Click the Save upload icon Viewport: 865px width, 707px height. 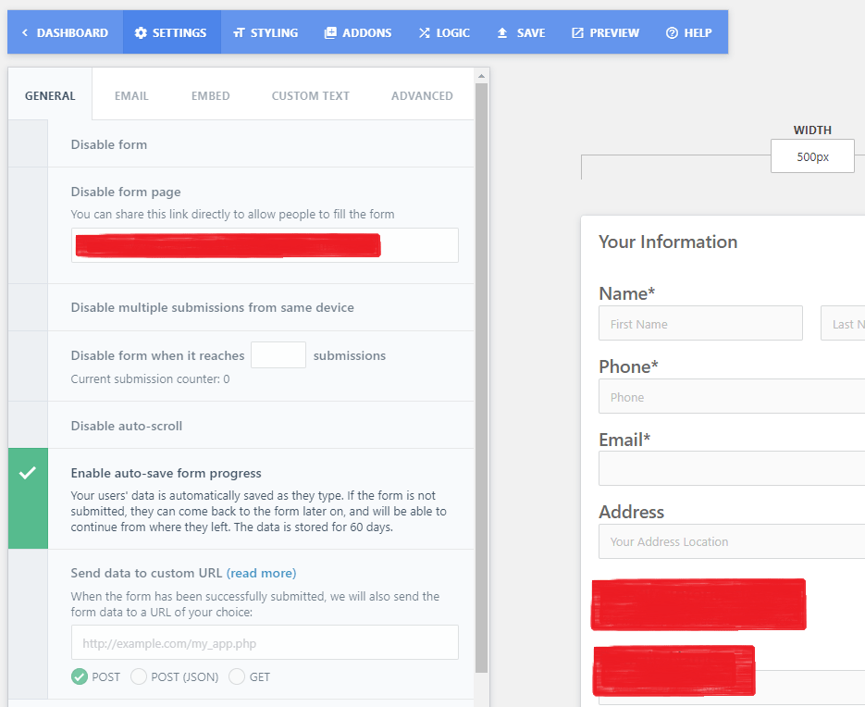coord(502,33)
